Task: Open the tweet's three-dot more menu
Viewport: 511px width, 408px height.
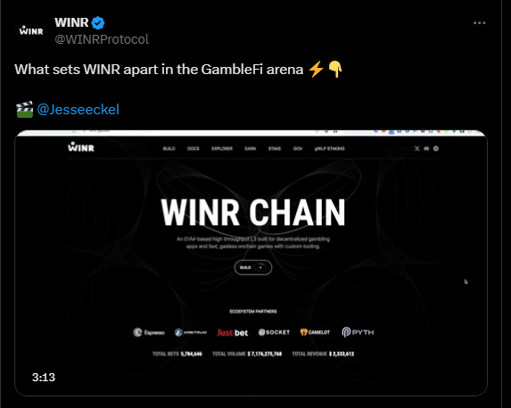Action: (x=480, y=23)
